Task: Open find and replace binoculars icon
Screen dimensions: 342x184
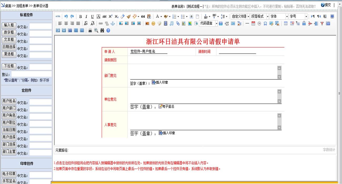Action: 102,30
